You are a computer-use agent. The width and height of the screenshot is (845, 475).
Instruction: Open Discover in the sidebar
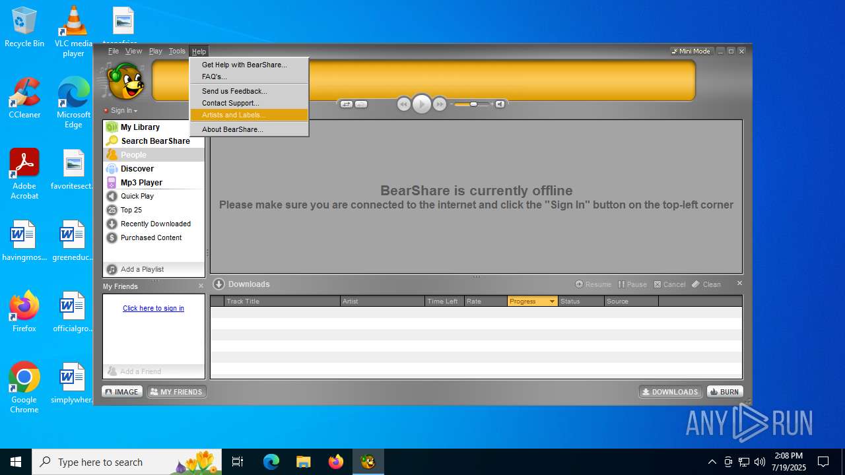coord(154,168)
